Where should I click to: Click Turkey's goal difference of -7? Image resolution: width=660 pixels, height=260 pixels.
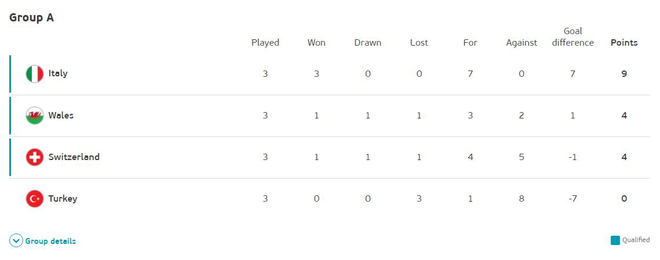click(573, 199)
